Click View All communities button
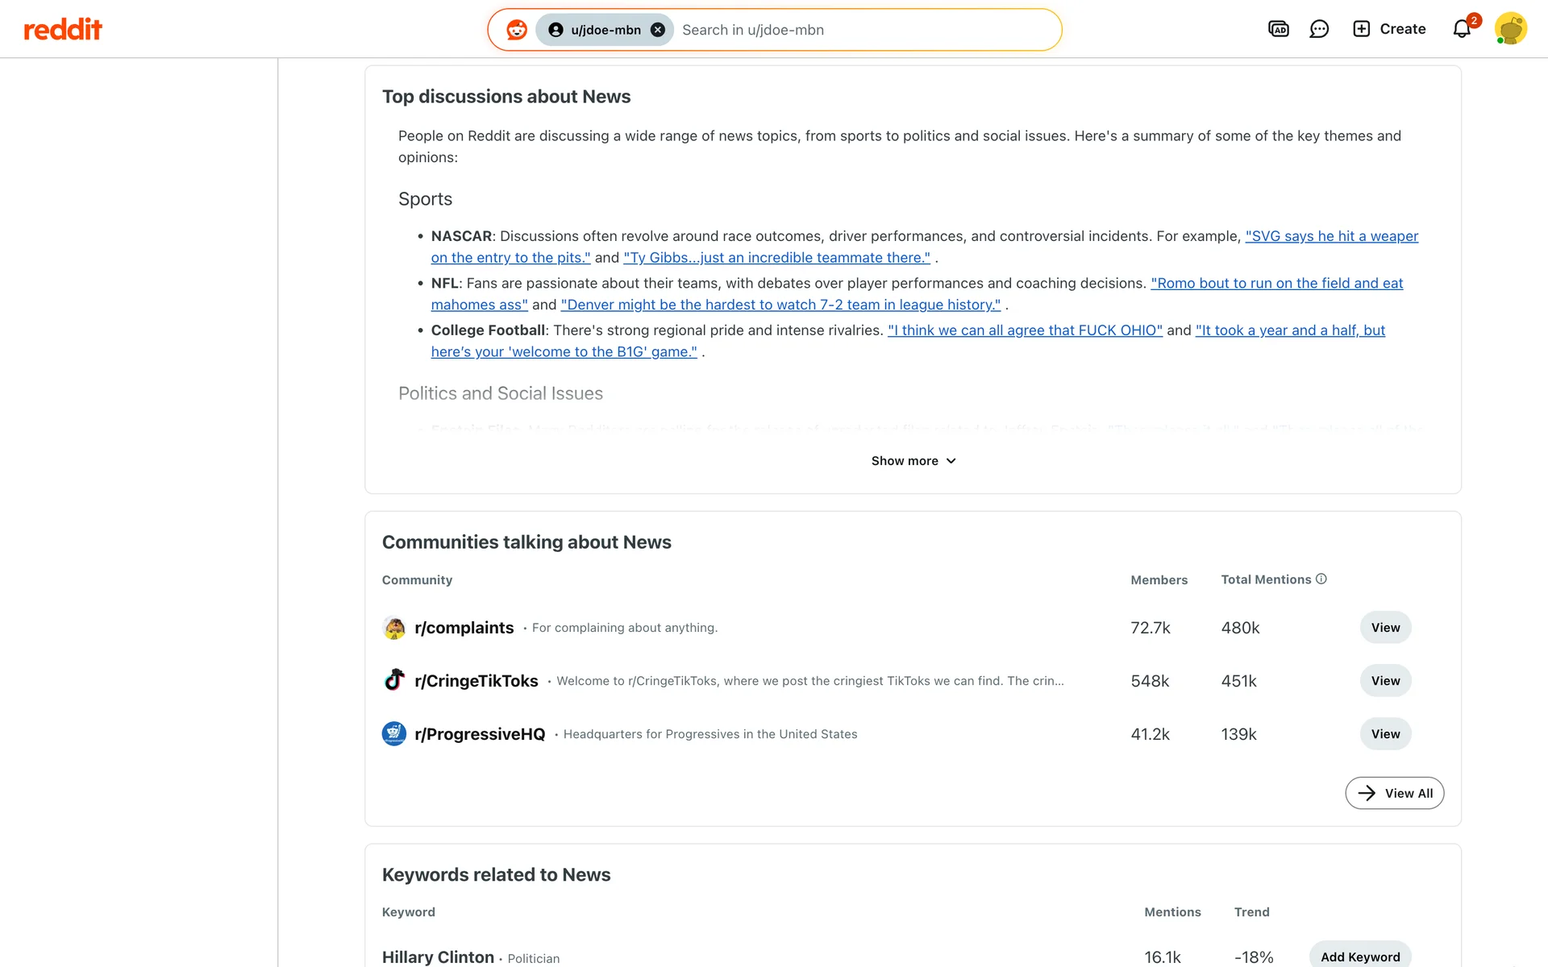Viewport: 1548px width, 967px height. click(1394, 793)
